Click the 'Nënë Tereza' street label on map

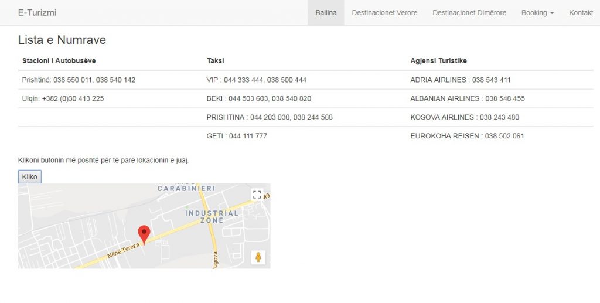tap(123, 250)
